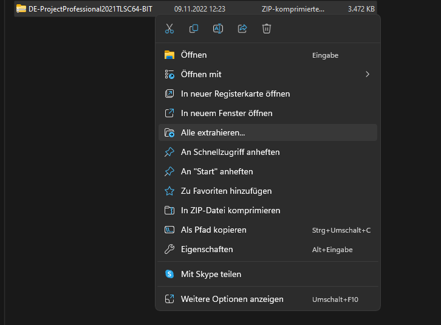Viewport: 441px width, 325px height.
Task: Click the Rename icon in context menu
Action: click(218, 29)
